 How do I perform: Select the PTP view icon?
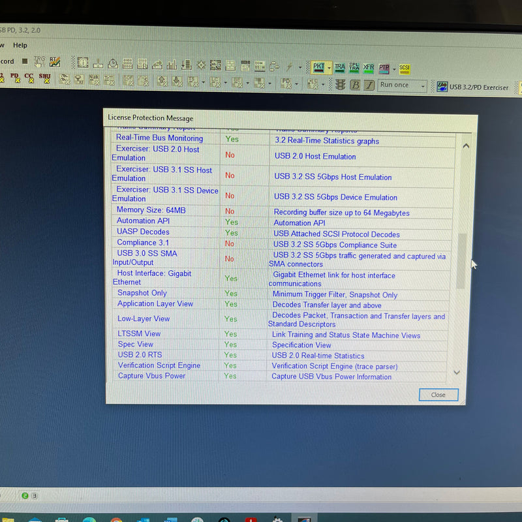point(383,68)
